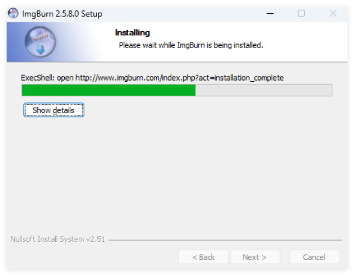Click the unfilled gray part of progress bar
354x275 pixels.
[264, 90]
